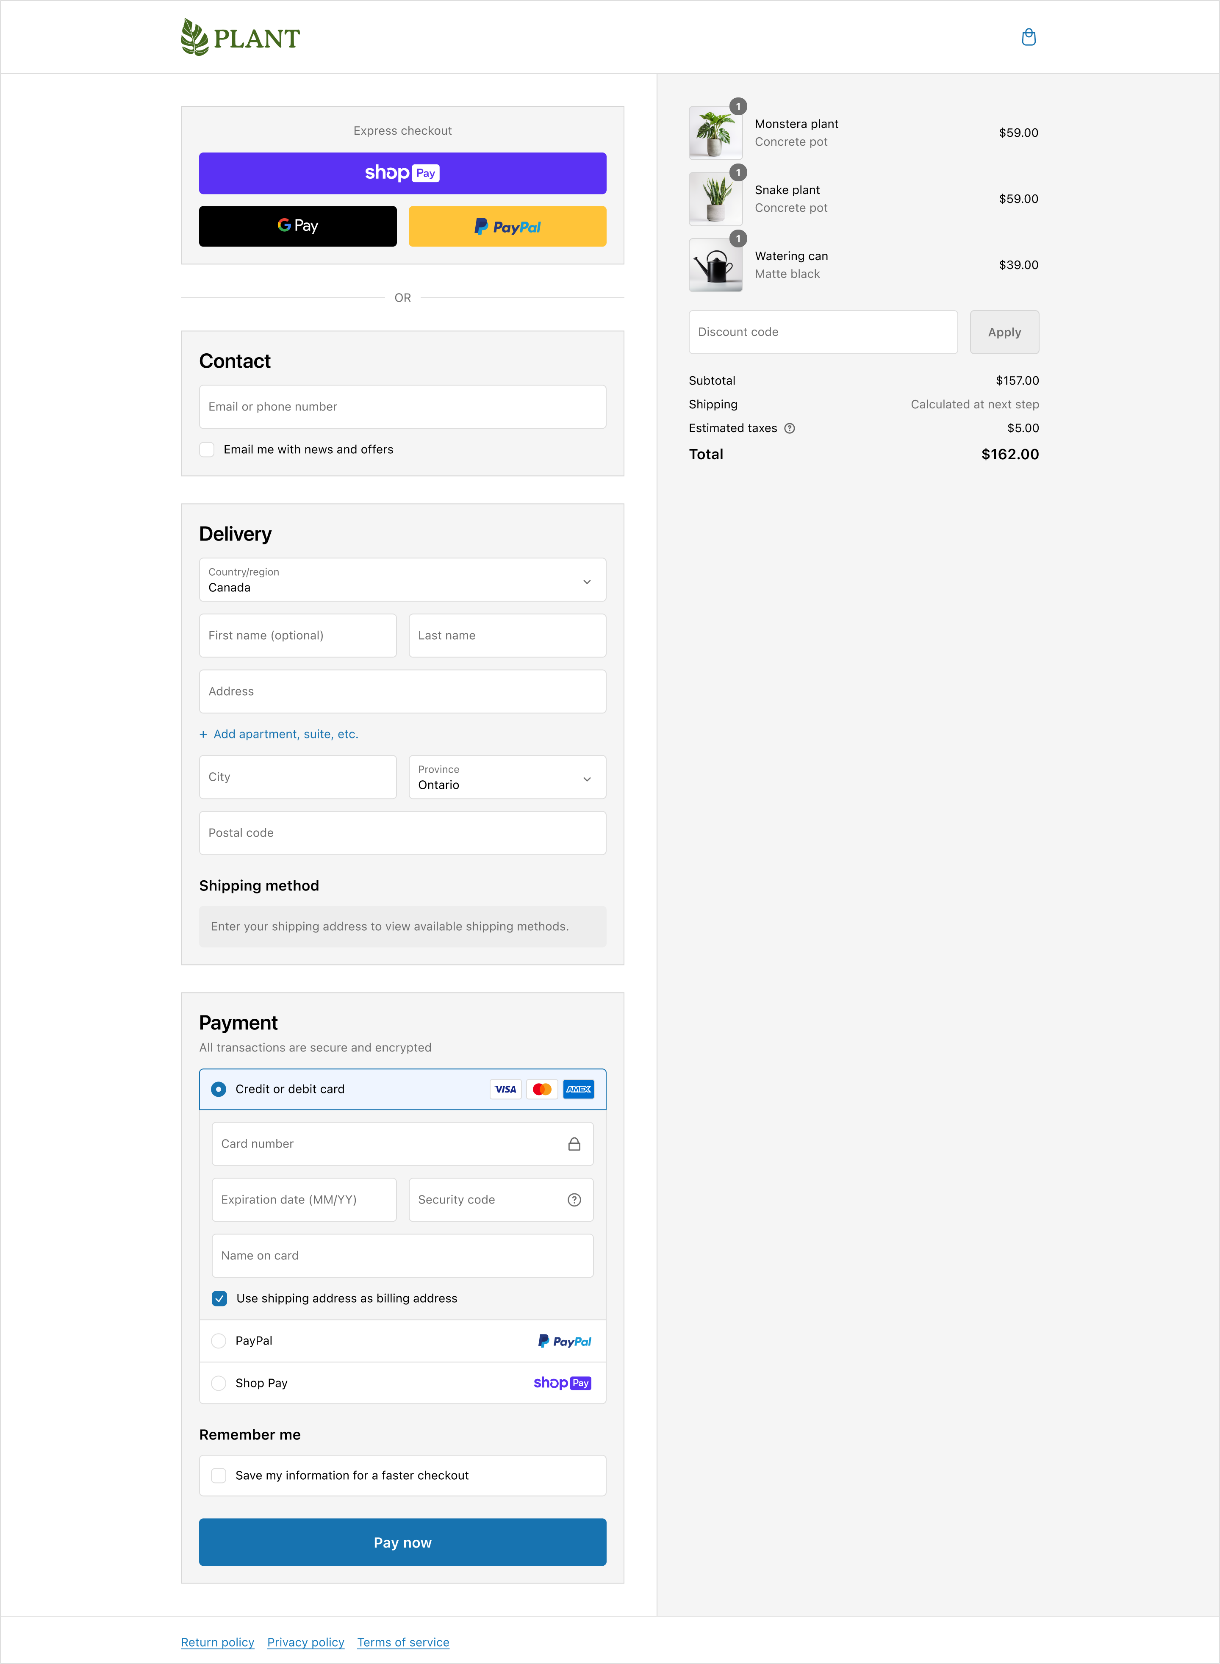Focus the Email or phone number field

coord(402,407)
